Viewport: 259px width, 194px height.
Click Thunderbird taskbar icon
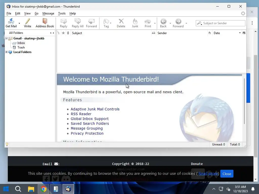coord(68,189)
